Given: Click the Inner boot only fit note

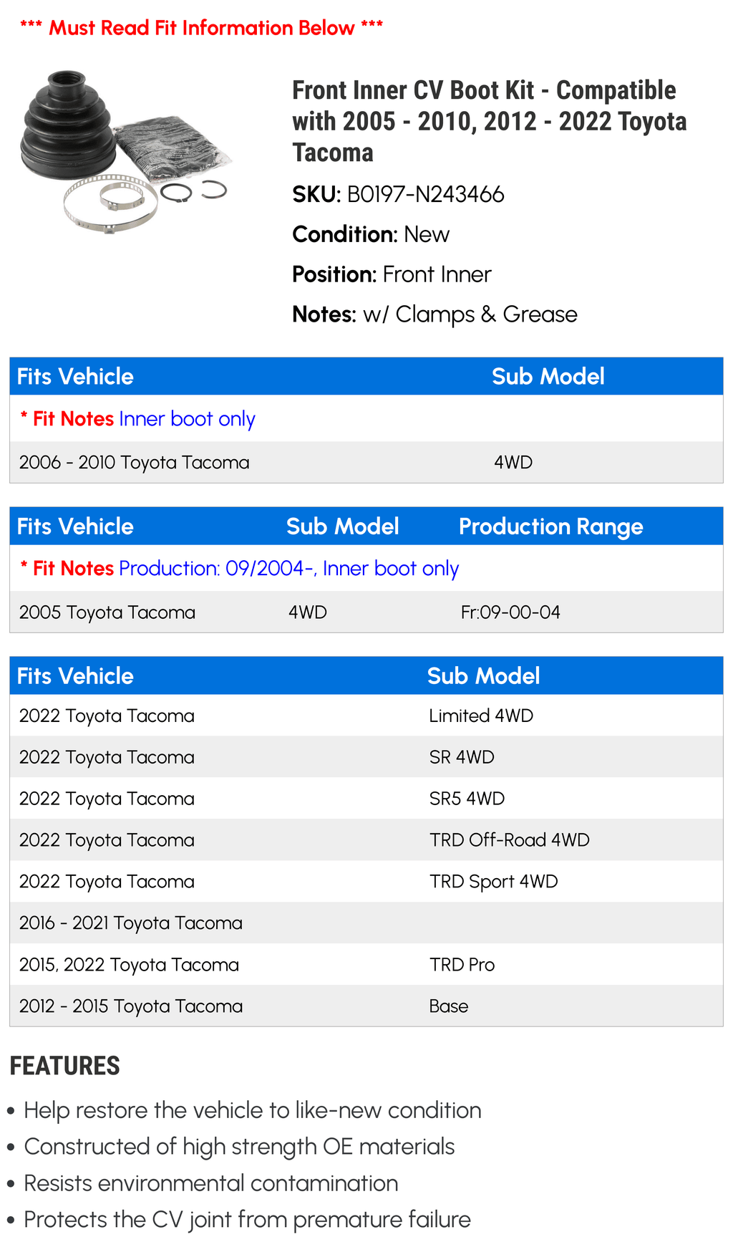Looking at the screenshot, I should [187, 419].
